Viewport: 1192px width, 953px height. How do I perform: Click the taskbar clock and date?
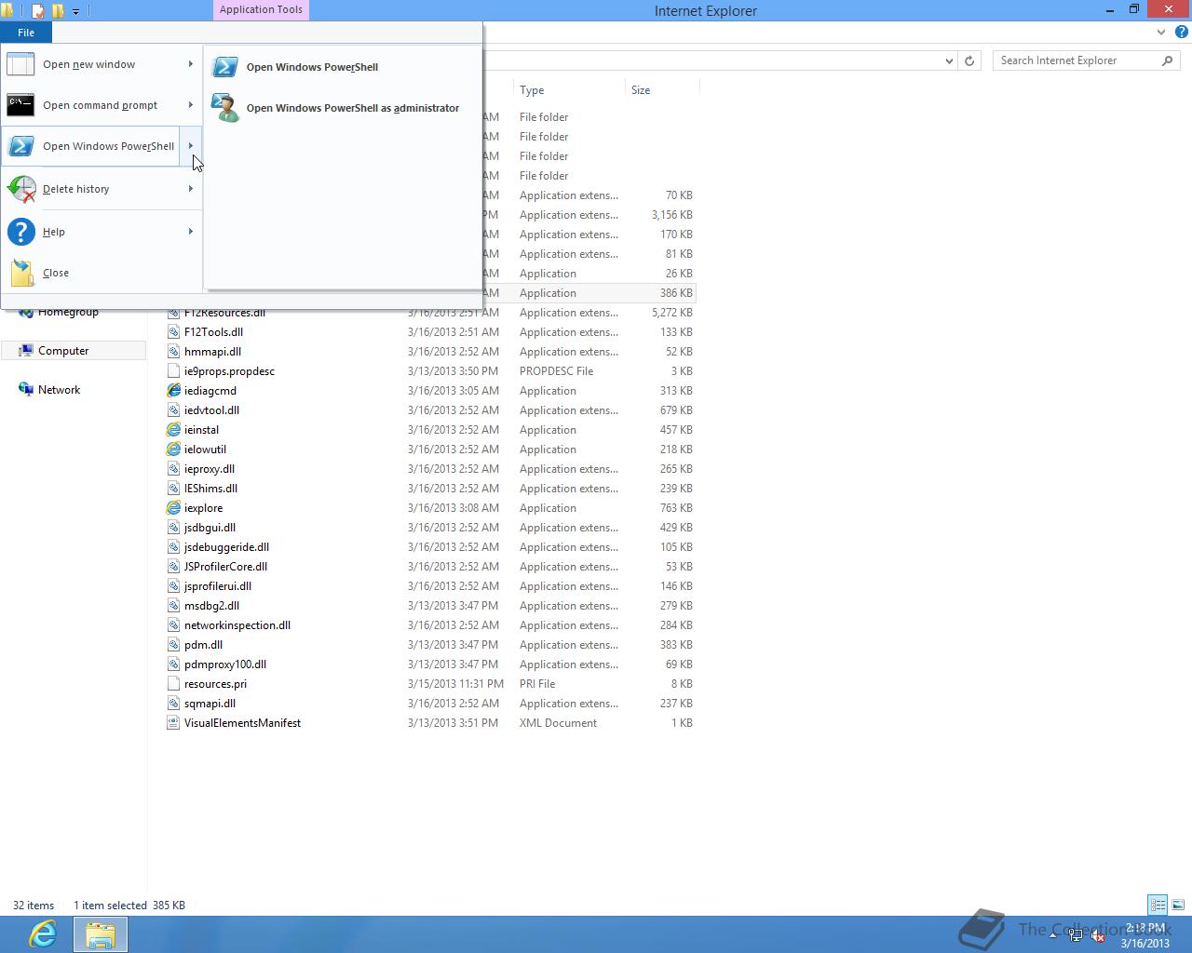pos(1146,935)
